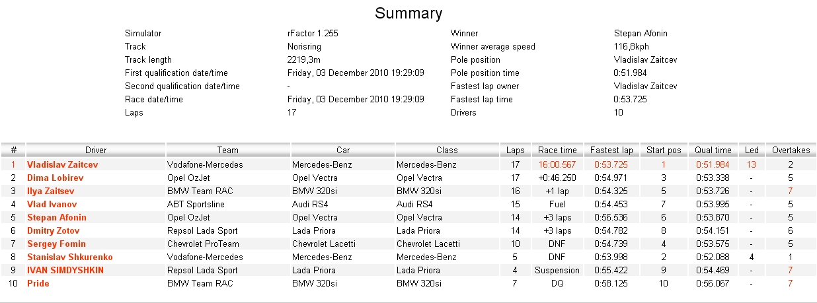Open Sergey Fomin driver link
The height and width of the screenshot is (303, 817).
point(56,244)
